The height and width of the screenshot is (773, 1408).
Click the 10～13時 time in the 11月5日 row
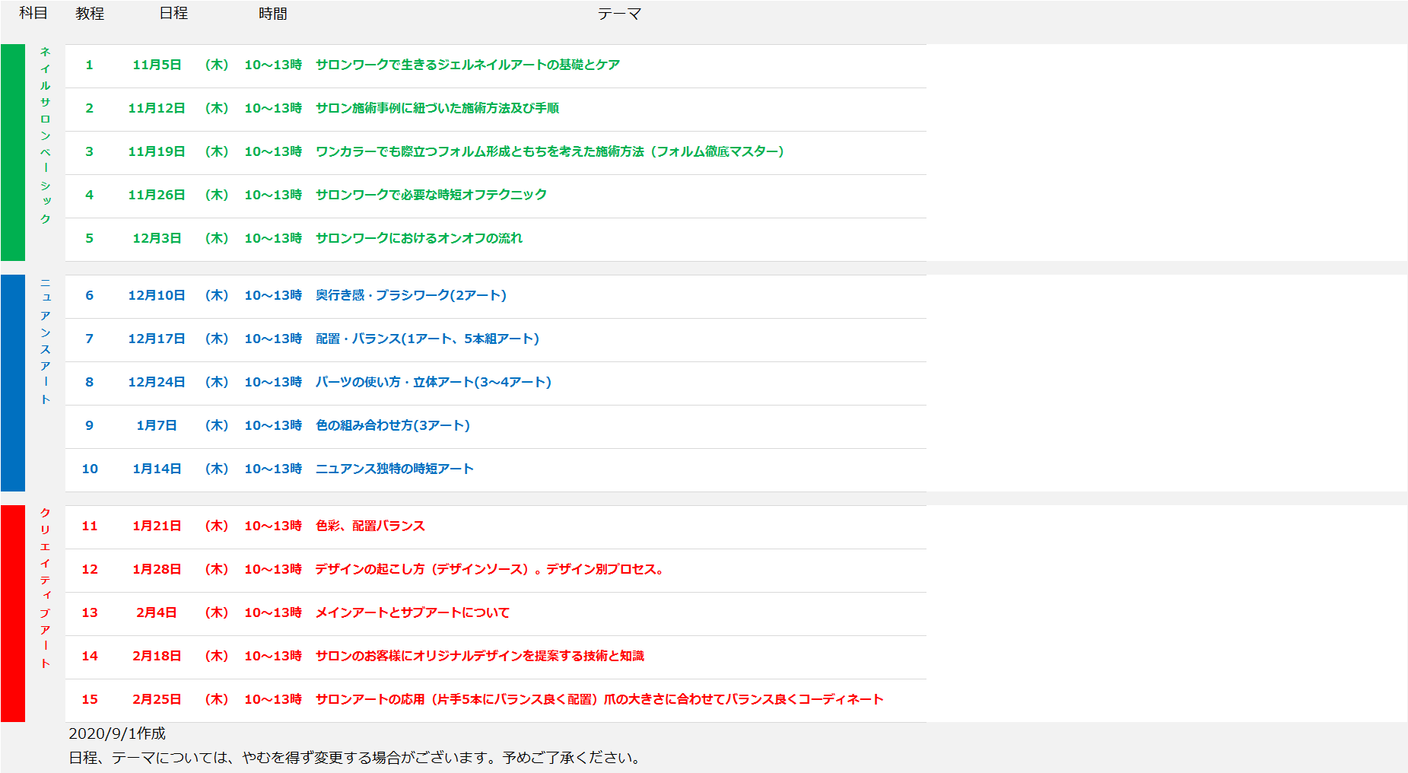point(273,65)
